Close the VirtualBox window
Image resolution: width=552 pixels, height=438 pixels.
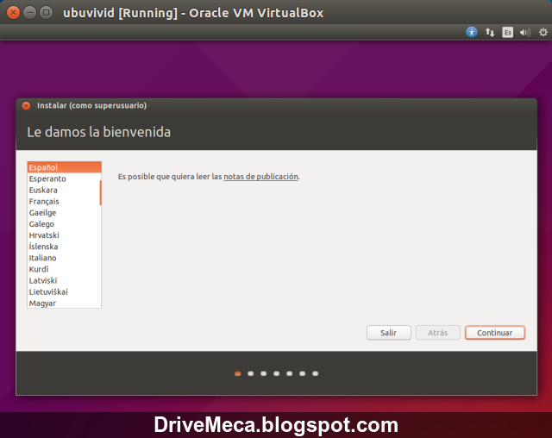pyautogui.click(x=13, y=13)
